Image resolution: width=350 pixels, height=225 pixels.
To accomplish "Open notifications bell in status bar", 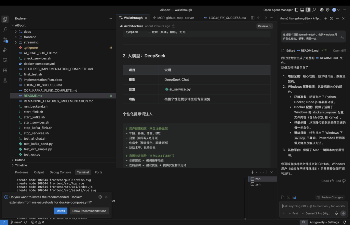I will (345, 222).
